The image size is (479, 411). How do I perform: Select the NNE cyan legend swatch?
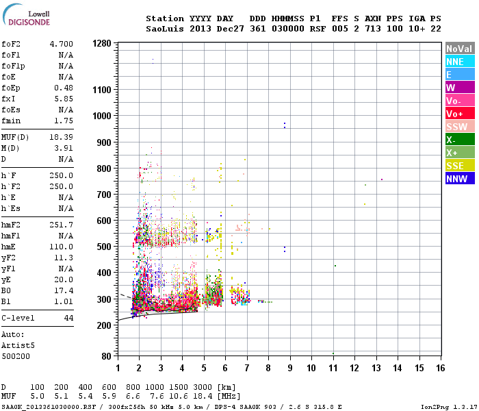pos(460,62)
